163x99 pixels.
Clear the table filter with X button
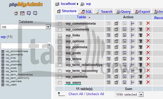point(49,45)
